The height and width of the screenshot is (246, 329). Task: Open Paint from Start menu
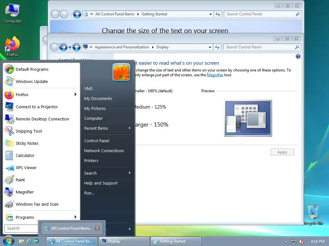tap(41, 180)
